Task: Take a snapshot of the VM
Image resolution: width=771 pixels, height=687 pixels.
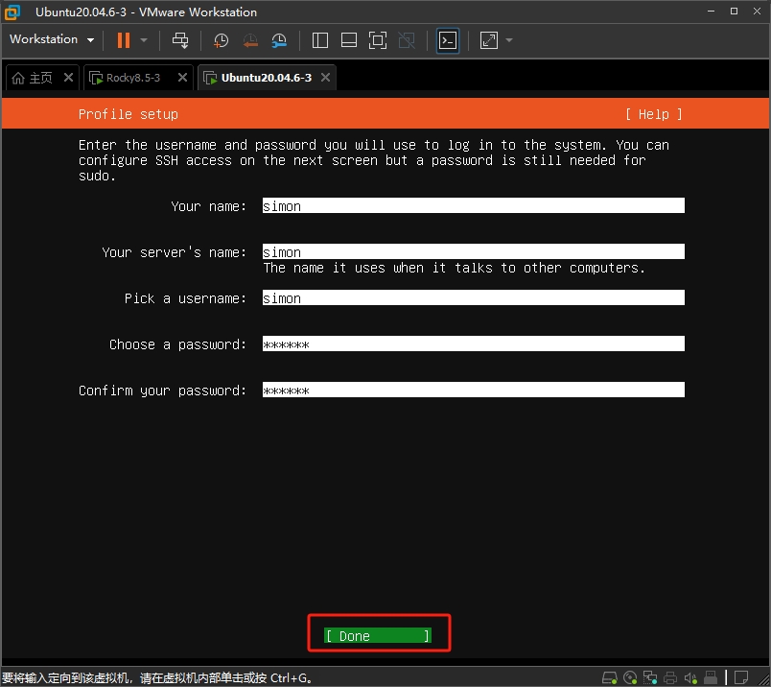Action: [222, 40]
